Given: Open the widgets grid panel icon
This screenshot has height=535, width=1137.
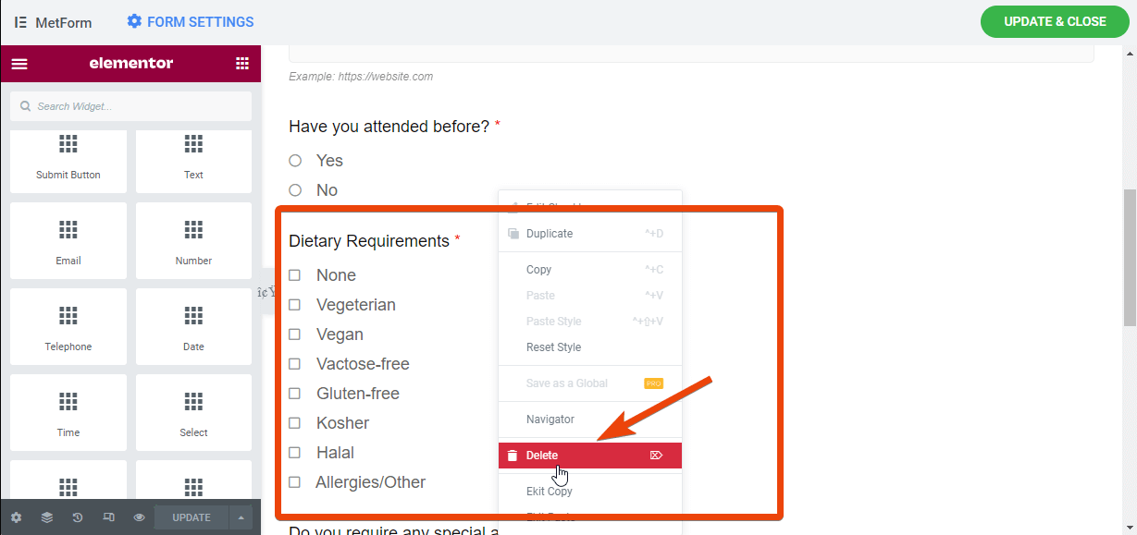Looking at the screenshot, I should tap(242, 64).
